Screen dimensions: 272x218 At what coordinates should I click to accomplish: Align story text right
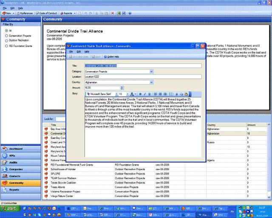click(165, 94)
